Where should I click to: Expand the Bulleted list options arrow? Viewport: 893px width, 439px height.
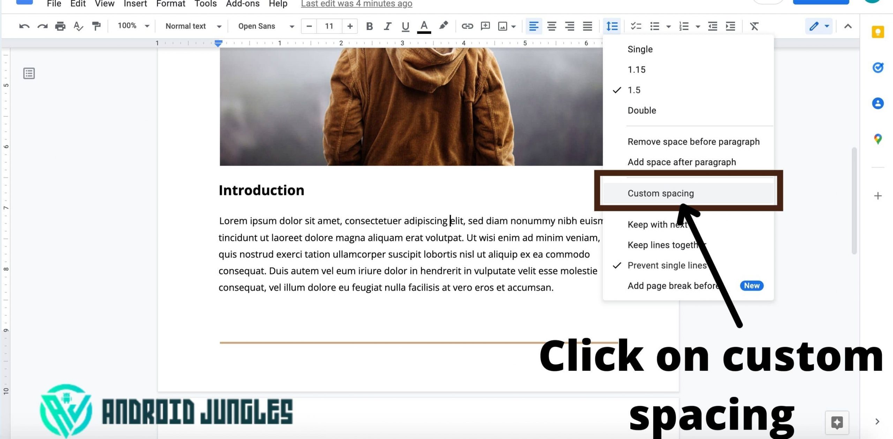[668, 26]
